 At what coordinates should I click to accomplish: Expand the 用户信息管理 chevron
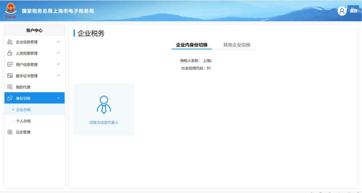[58, 64]
